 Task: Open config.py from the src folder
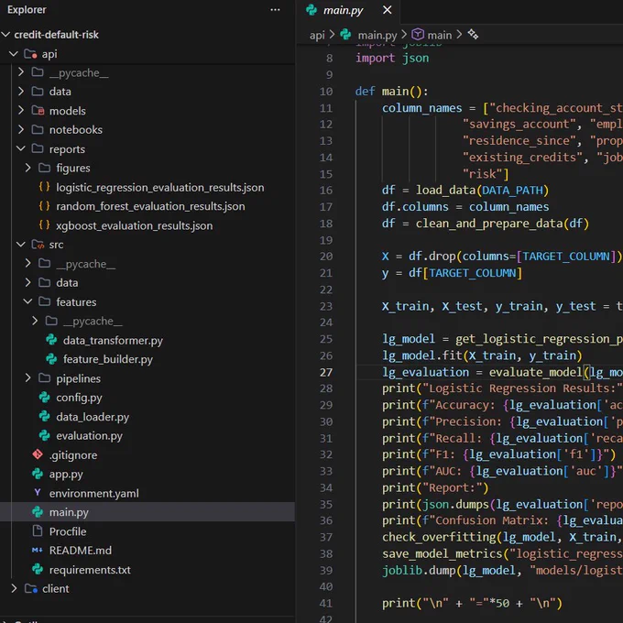click(79, 398)
